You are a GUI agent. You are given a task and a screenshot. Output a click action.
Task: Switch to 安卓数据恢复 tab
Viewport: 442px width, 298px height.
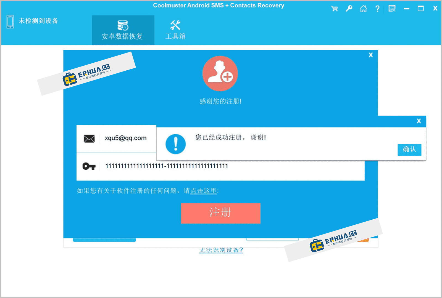pyautogui.click(x=123, y=30)
